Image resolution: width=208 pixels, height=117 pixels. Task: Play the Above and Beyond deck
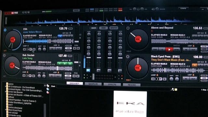tap(169, 50)
